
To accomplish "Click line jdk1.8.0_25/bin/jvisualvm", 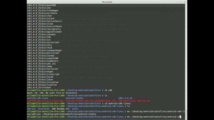I will 42,82.
